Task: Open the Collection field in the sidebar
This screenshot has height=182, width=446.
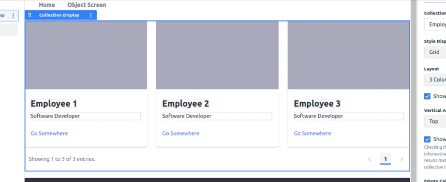Action: coord(435,25)
